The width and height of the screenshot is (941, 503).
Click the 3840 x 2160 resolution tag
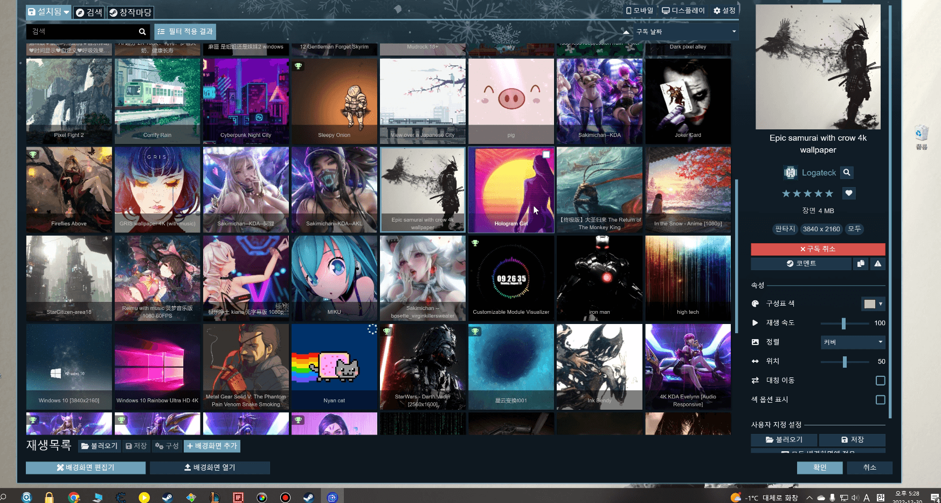click(821, 229)
